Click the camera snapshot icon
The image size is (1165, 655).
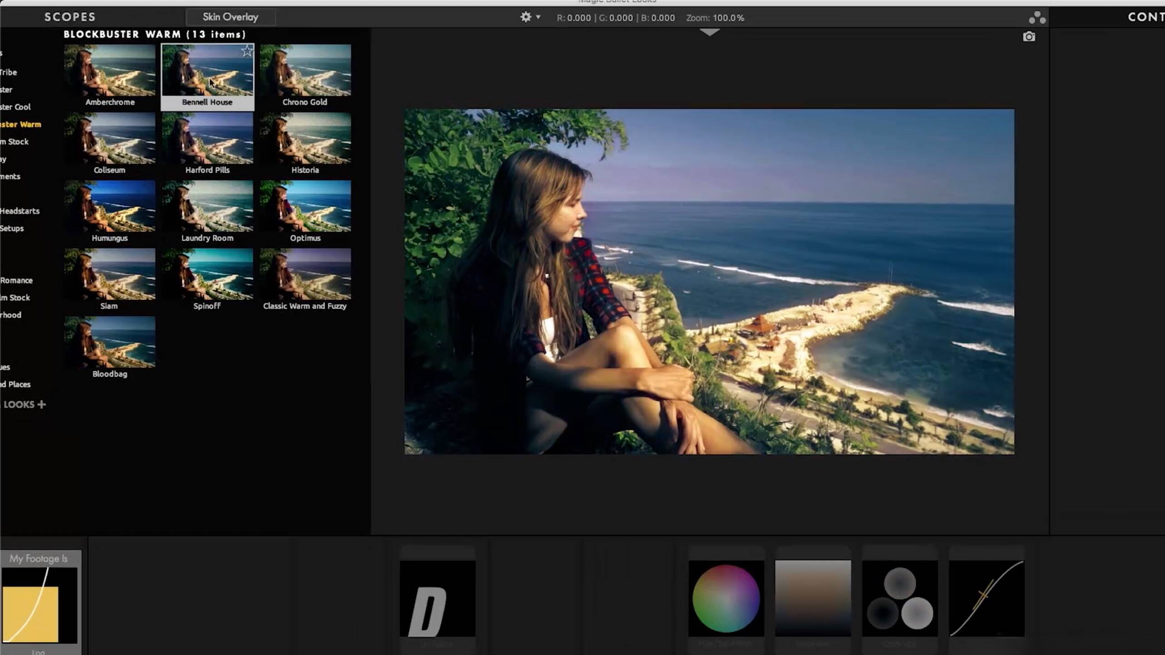click(x=1029, y=37)
